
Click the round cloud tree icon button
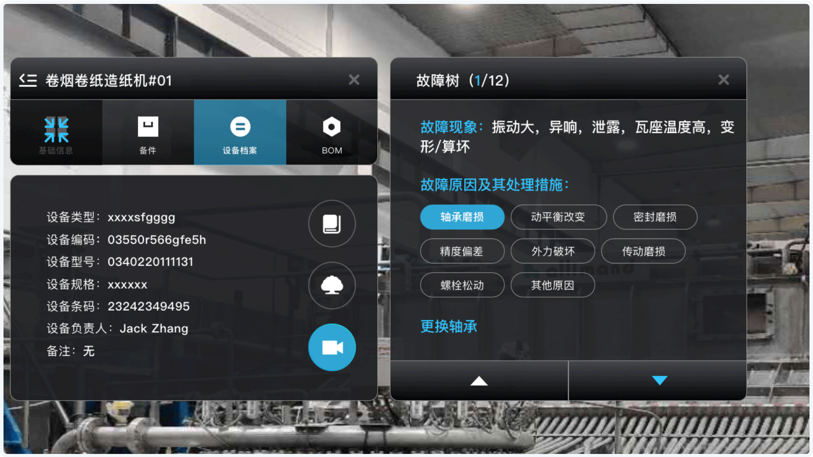pos(332,285)
